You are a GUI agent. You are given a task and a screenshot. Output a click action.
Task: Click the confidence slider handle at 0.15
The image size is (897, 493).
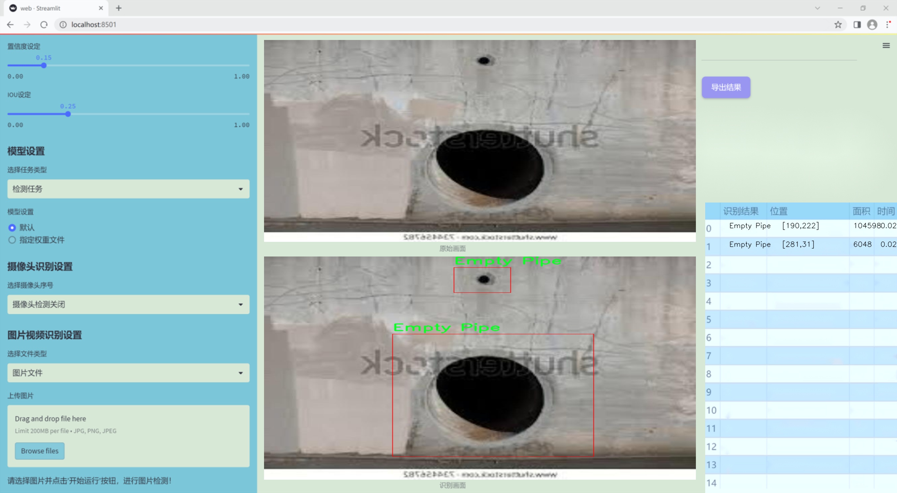[44, 66]
